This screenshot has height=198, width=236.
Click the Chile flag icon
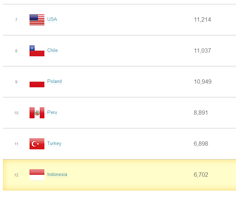pos(37,51)
